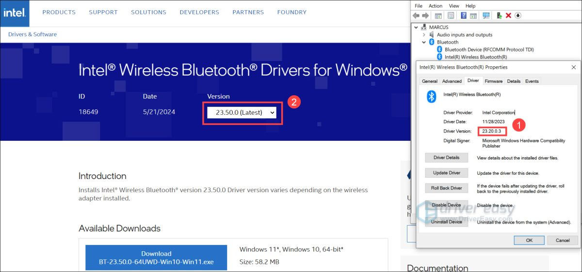Viewport: 582px width, 272px height.
Task: Click the Intel logo in the header
Action: pyautogui.click(x=15, y=13)
